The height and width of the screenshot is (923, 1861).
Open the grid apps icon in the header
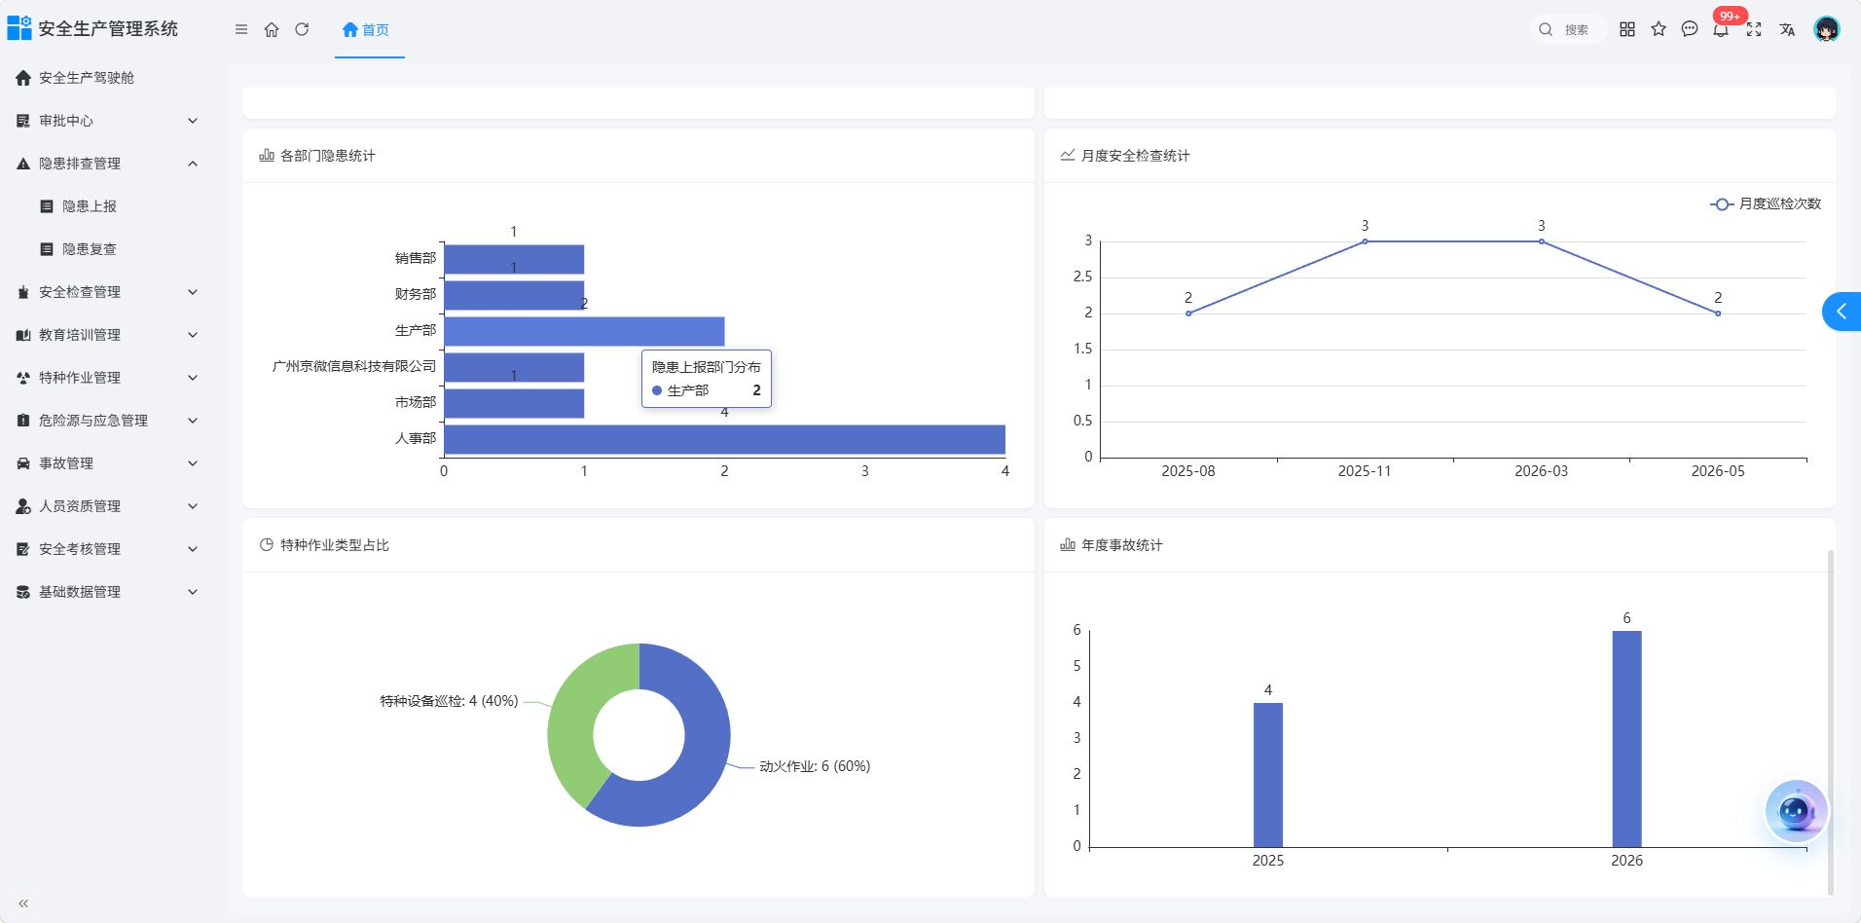tap(1627, 29)
